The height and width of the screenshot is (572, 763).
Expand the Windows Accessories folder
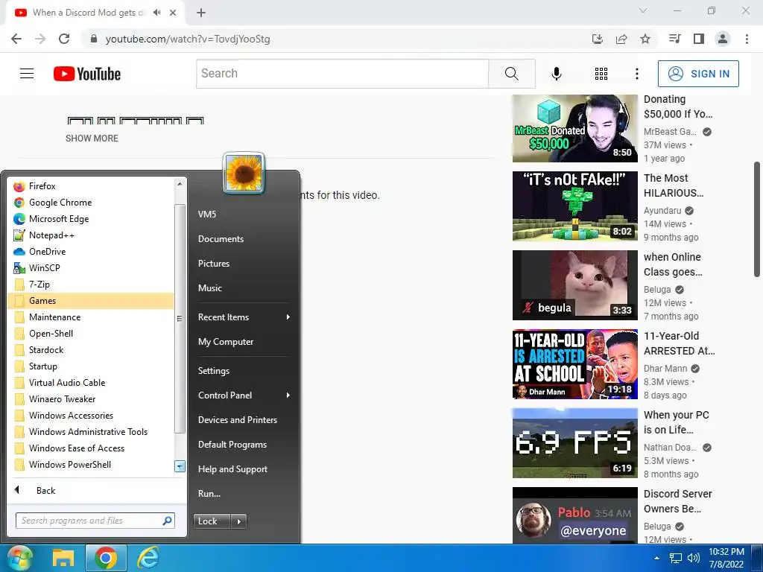pos(90,416)
